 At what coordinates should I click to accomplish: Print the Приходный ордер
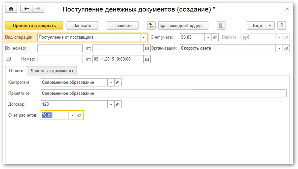[183, 25]
